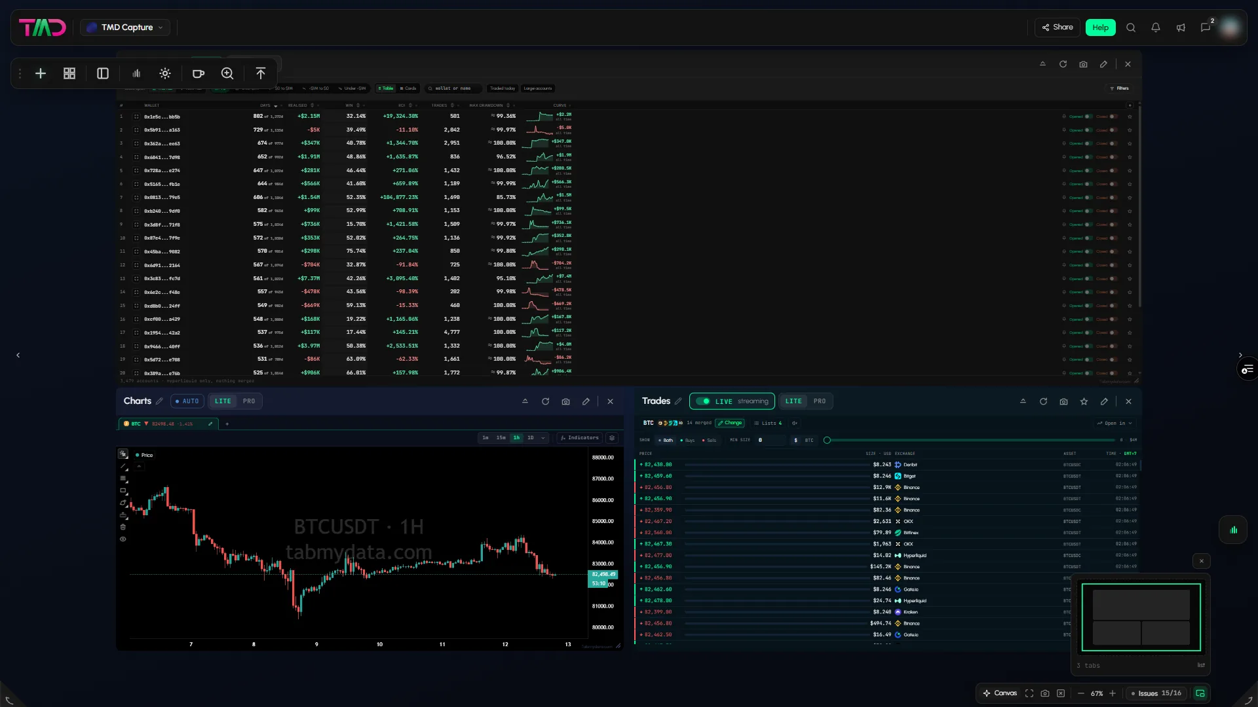
Task: Edit the Trades panel title with pencil icon
Action: tap(678, 401)
